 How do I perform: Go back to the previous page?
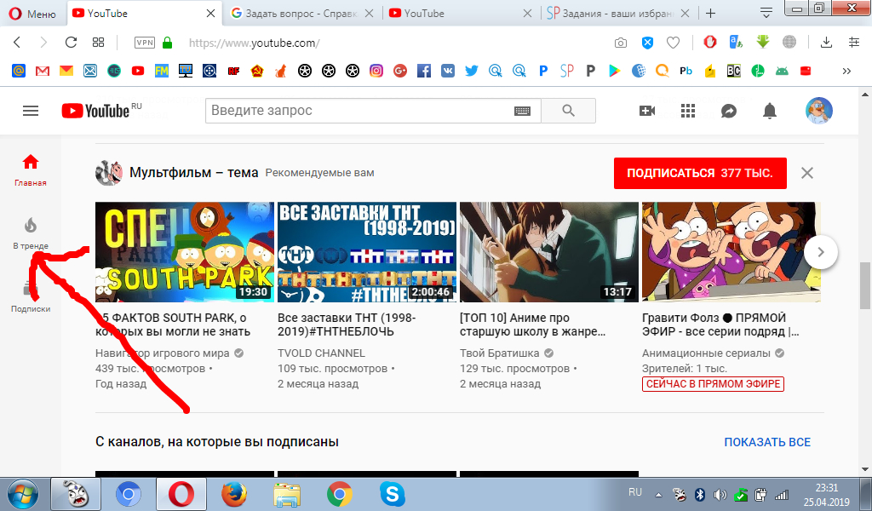click(x=17, y=43)
